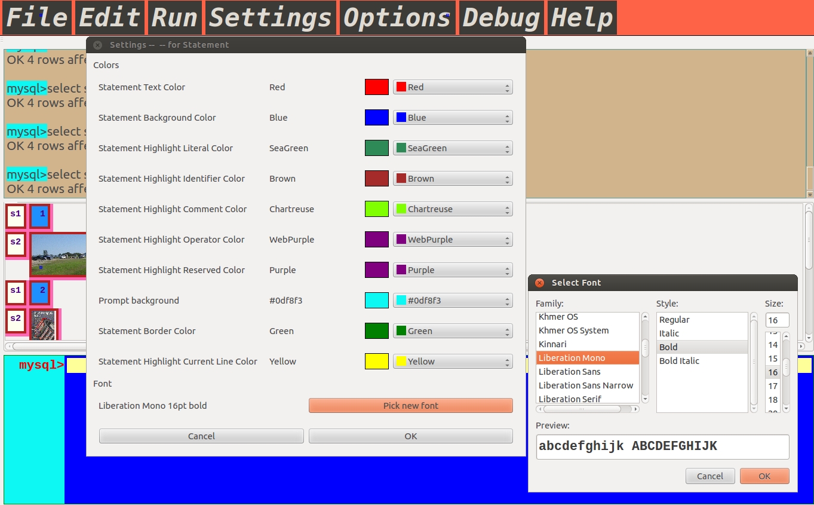Viewport: 814px width, 505px height.
Task: Cancel the Select Font dialog
Action: (710, 476)
